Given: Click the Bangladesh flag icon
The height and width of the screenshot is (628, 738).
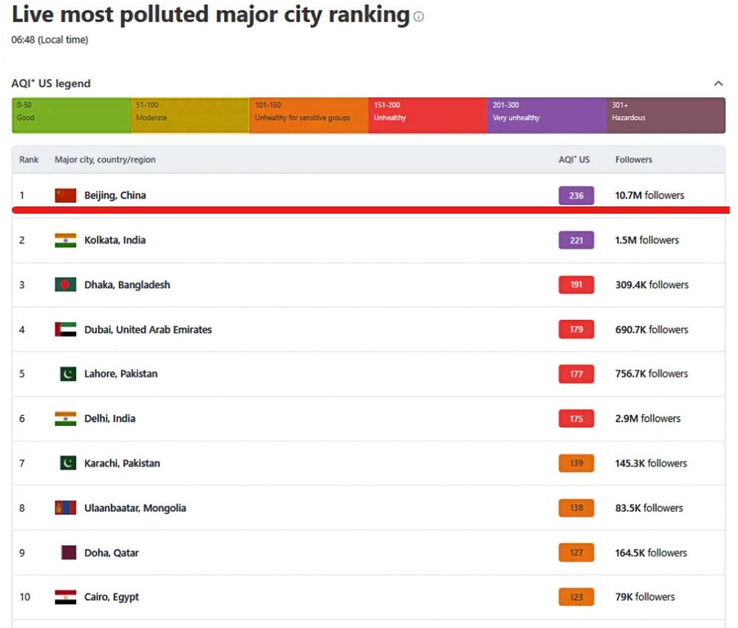Looking at the screenshot, I should 66,285.
